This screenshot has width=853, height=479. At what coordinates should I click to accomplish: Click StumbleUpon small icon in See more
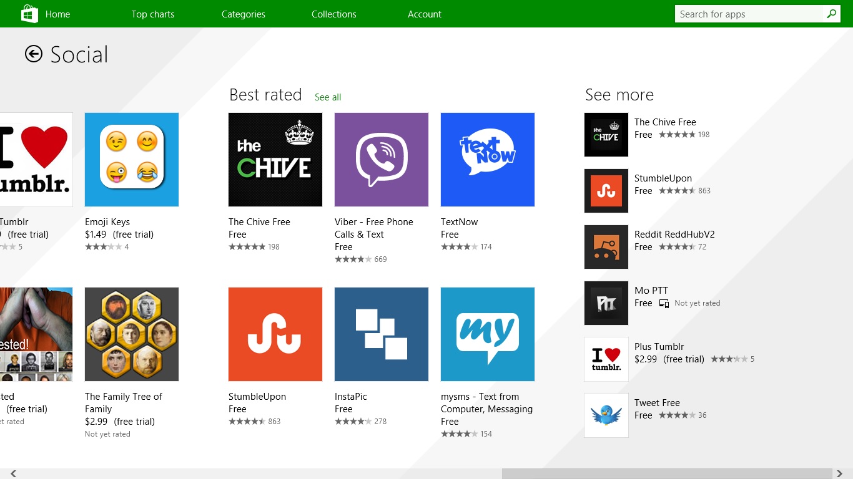tap(606, 191)
